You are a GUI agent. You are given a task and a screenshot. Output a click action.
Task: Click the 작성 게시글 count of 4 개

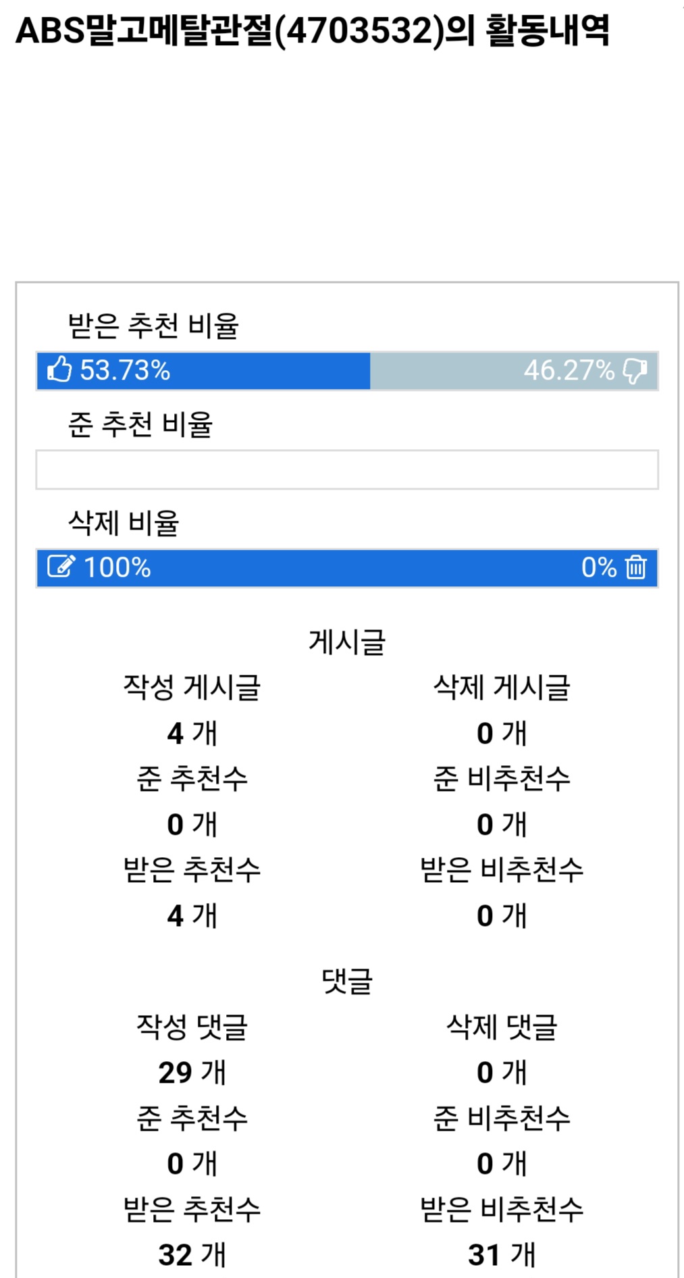click(x=192, y=734)
